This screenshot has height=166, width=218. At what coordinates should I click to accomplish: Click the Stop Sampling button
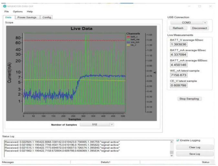[x=189, y=99]
